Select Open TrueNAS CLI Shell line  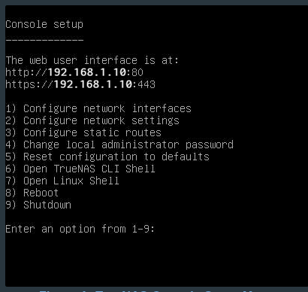80,169
